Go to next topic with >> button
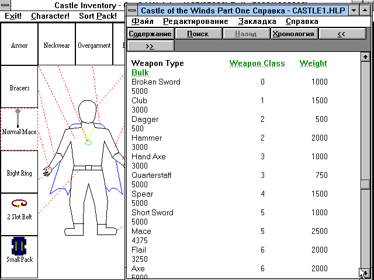The height and width of the screenshot is (280, 374). (150, 46)
